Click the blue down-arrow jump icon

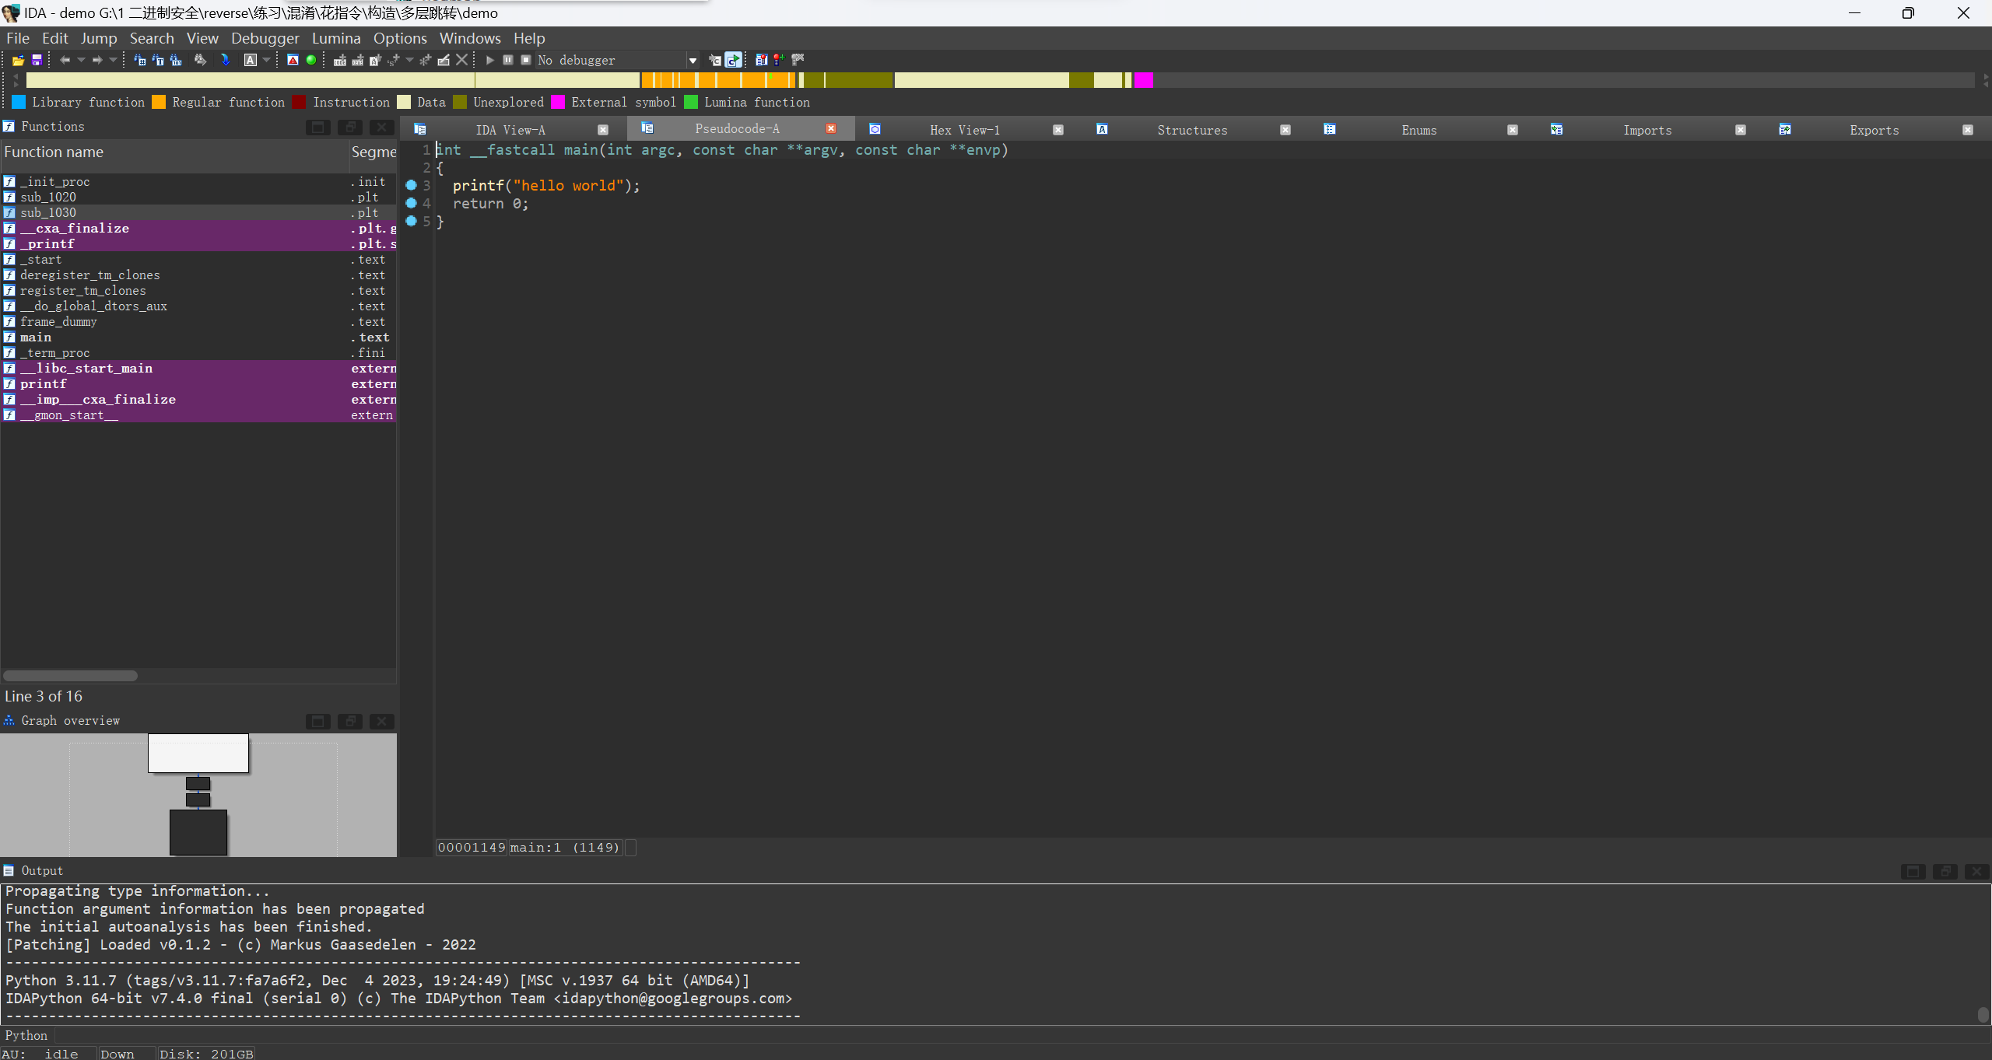point(225,60)
